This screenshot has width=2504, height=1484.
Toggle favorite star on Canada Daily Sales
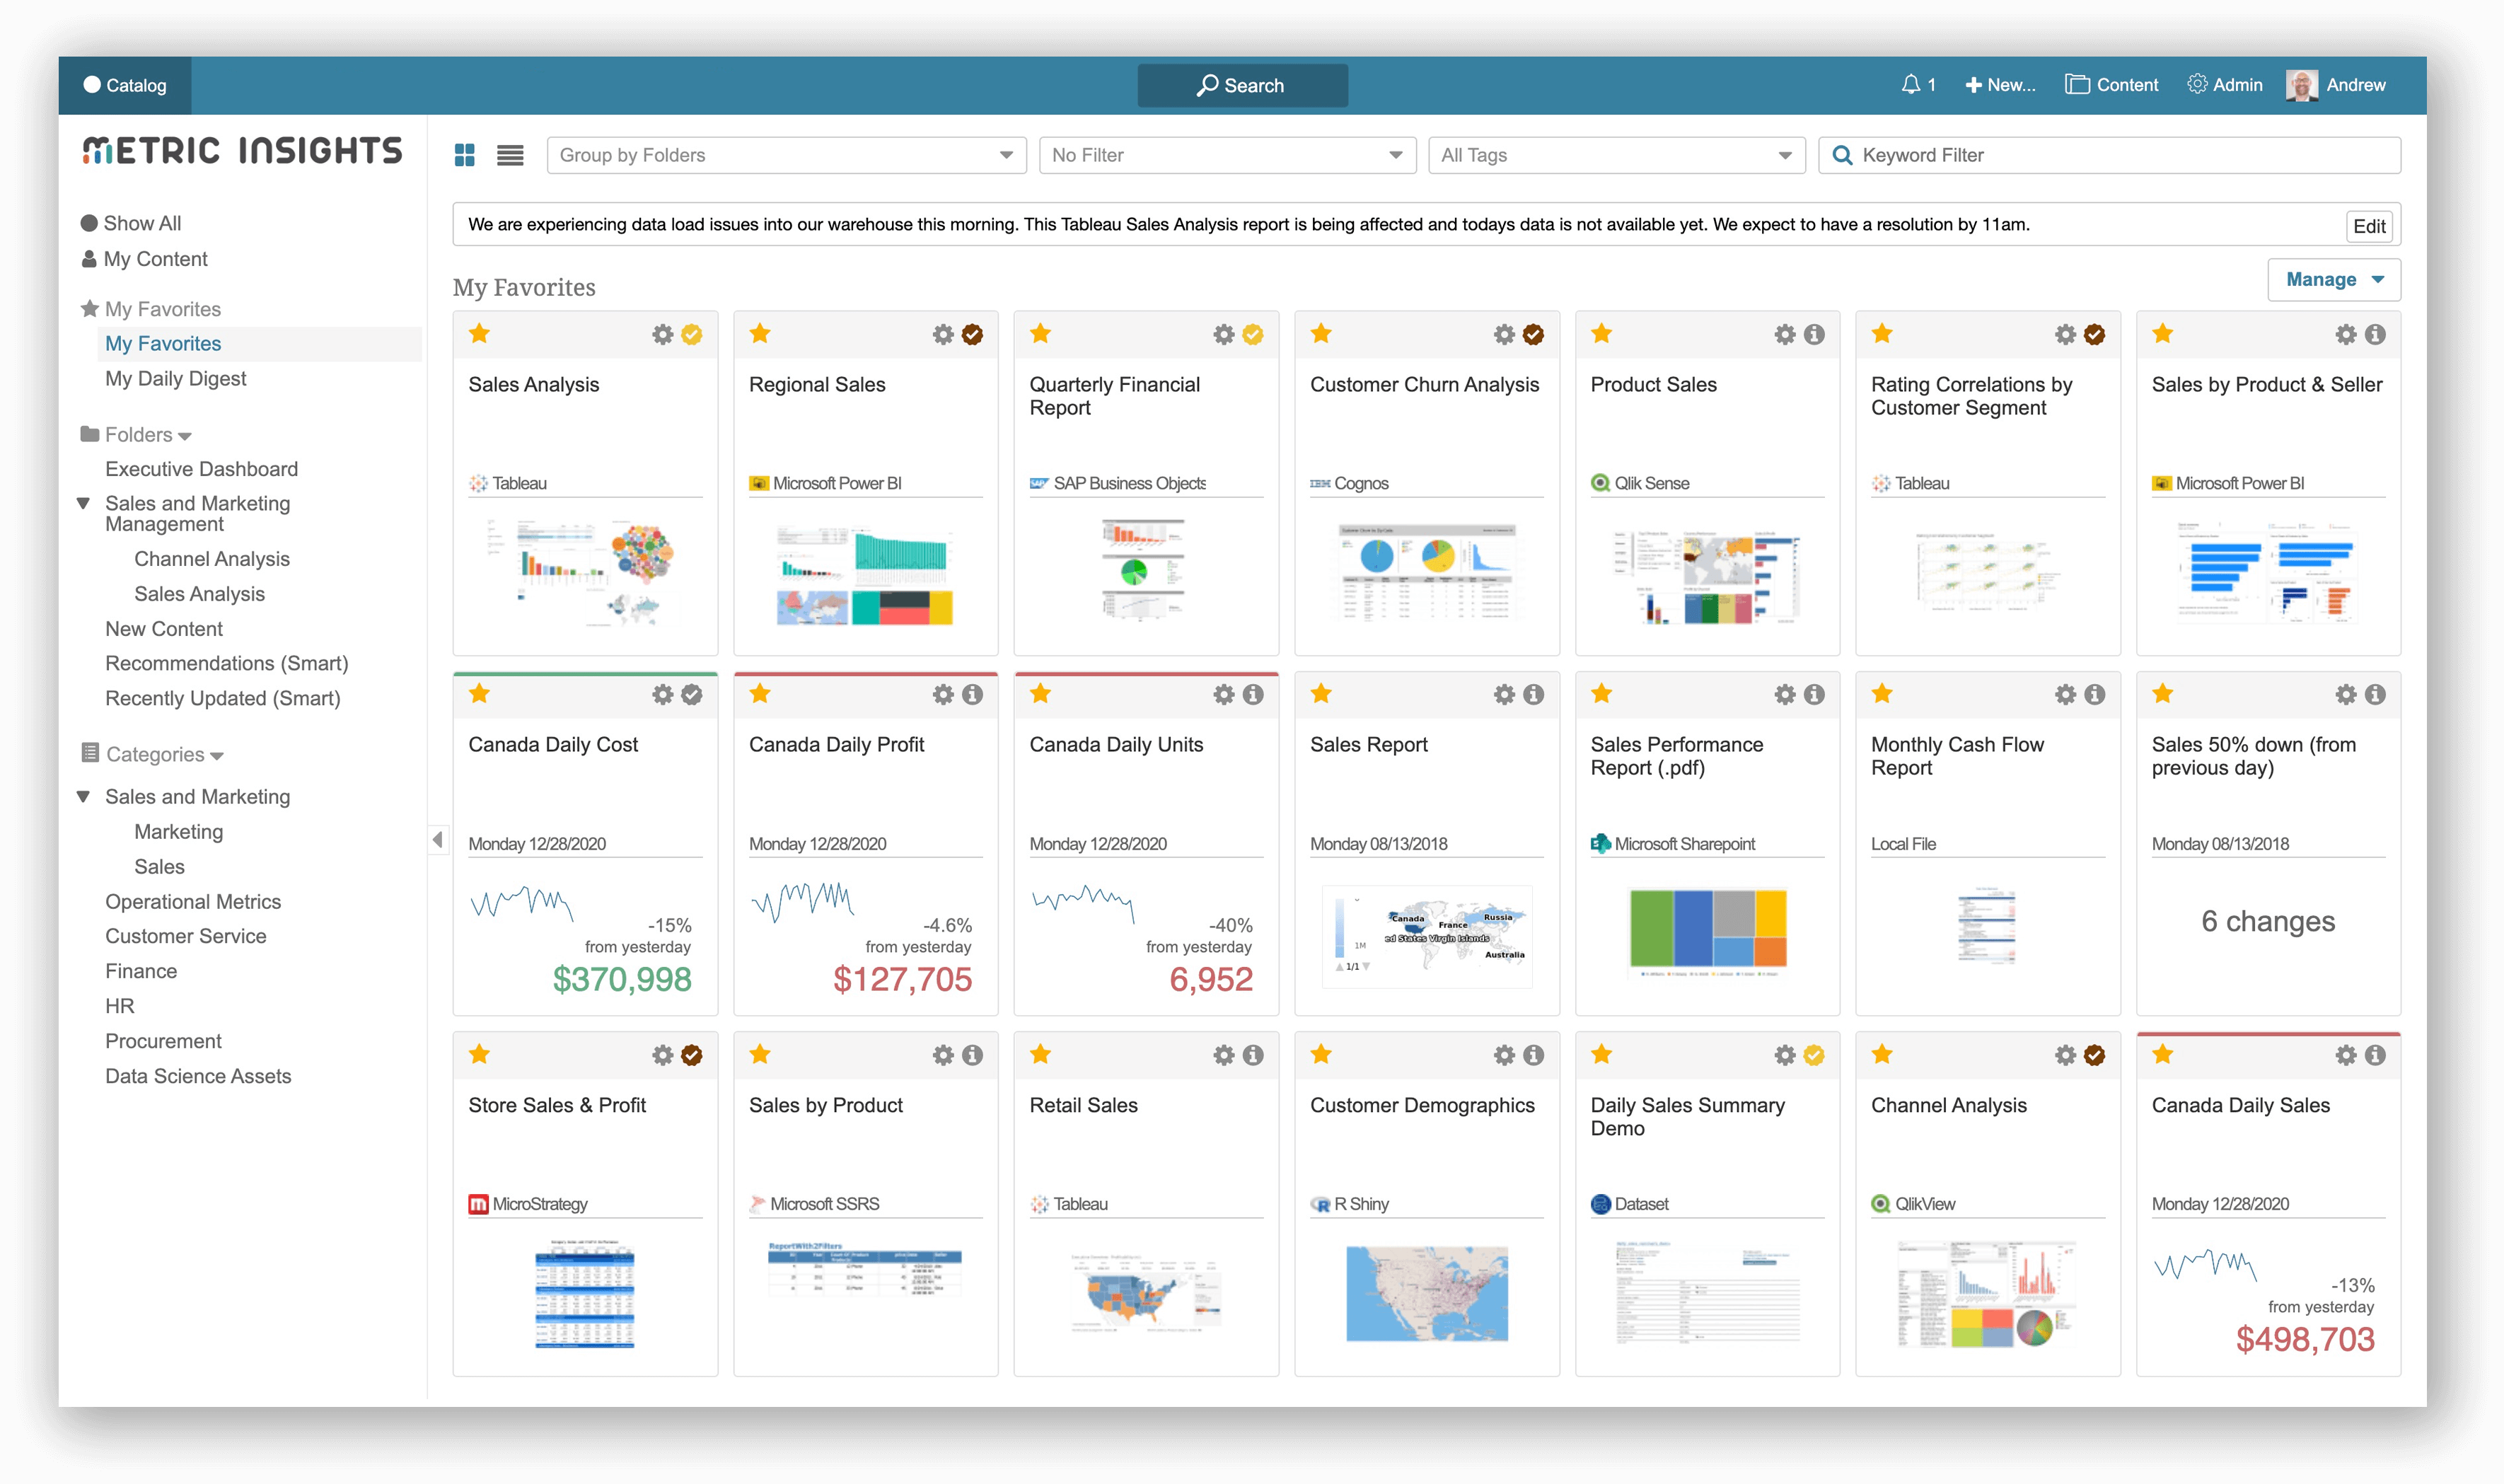click(2163, 1054)
